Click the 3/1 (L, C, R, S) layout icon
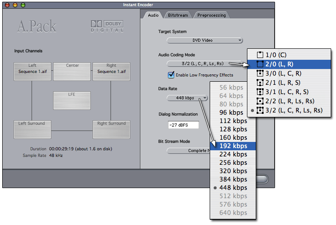 pos(260,92)
